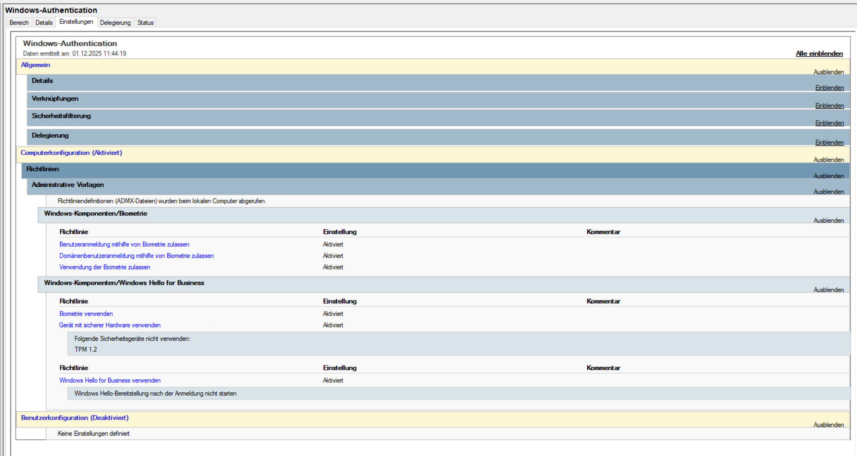Expand the Delegierung section in the report
Screen dimensions: 857x456
coord(829,142)
